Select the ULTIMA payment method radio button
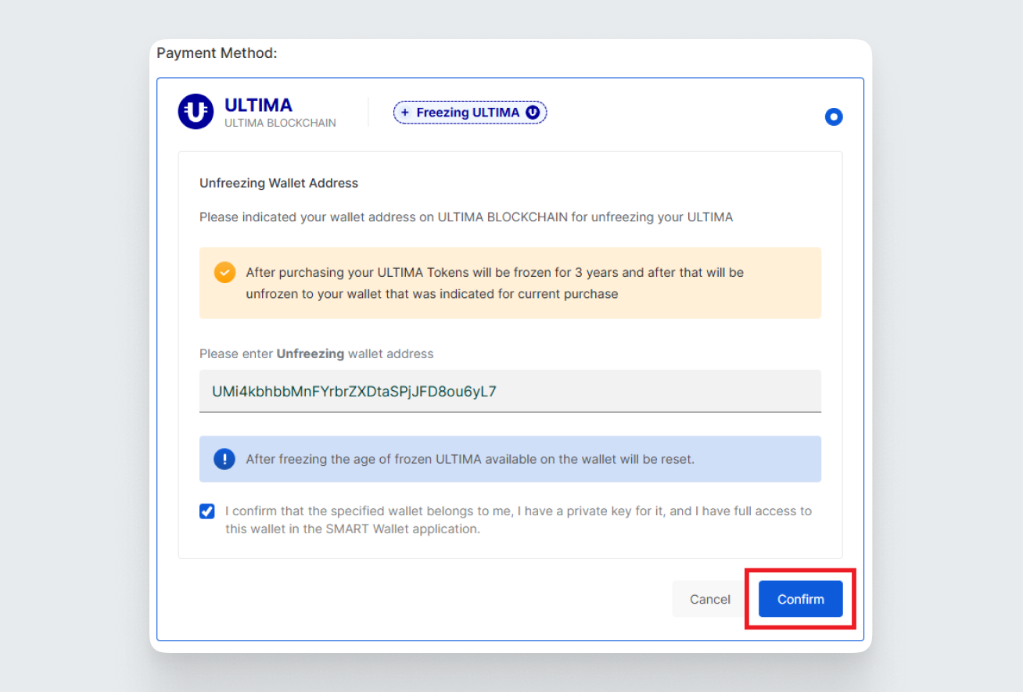The image size is (1023, 692). coord(834,117)
